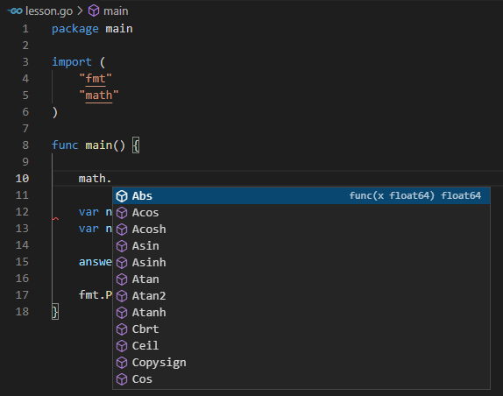Image resolution: width=503 pixels, height=396 pixels.
Task: Click line number 10 in gutter
Action: pos(22,178)
